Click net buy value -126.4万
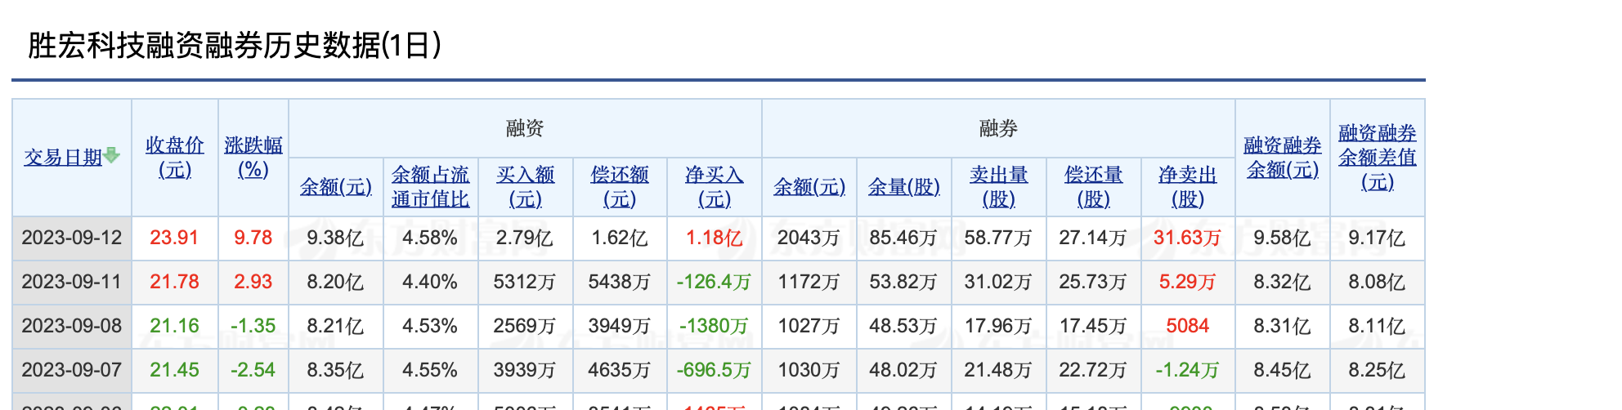 715,282
